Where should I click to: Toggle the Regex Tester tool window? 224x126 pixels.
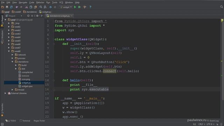[39, 121]
